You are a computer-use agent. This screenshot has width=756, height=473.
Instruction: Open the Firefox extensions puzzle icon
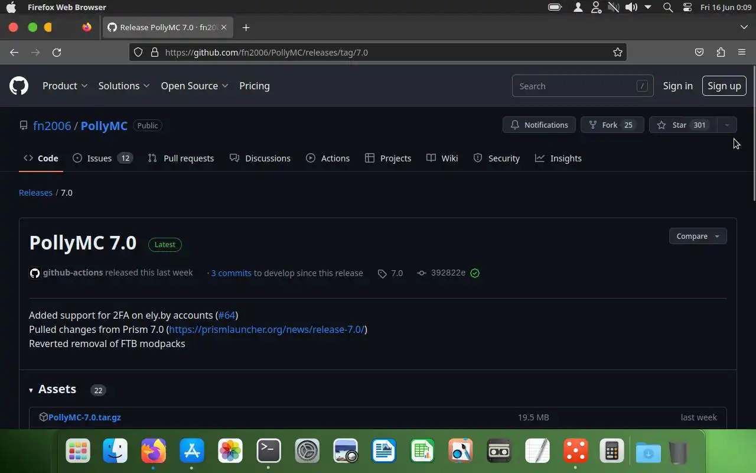click(x=721, y=52)
